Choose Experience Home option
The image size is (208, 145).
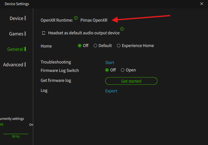click(x=119, y=46)
